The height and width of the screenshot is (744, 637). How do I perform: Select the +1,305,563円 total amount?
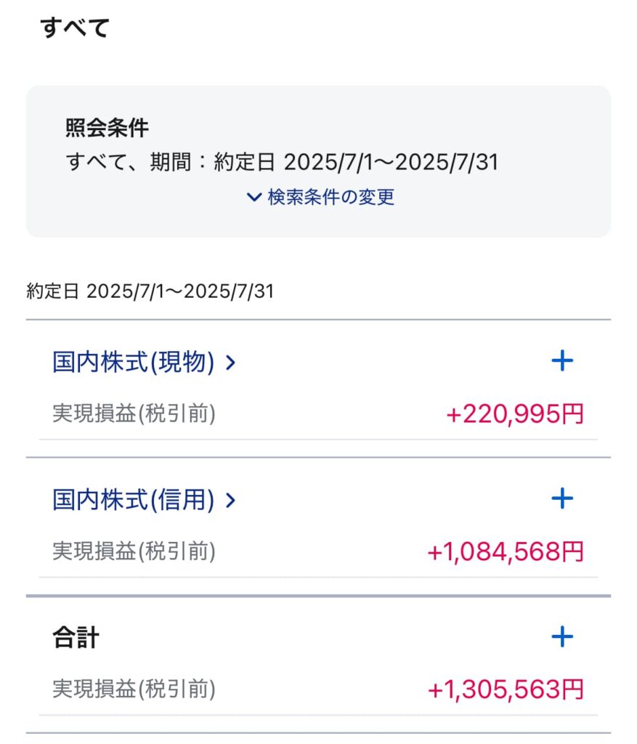[x=505, y=690]
